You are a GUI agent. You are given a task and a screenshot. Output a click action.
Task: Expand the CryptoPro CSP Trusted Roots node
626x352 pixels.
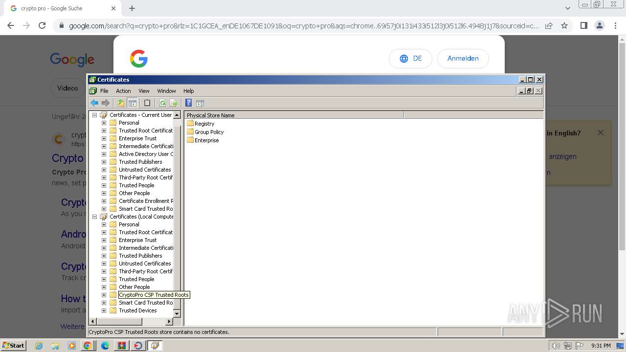104,295
